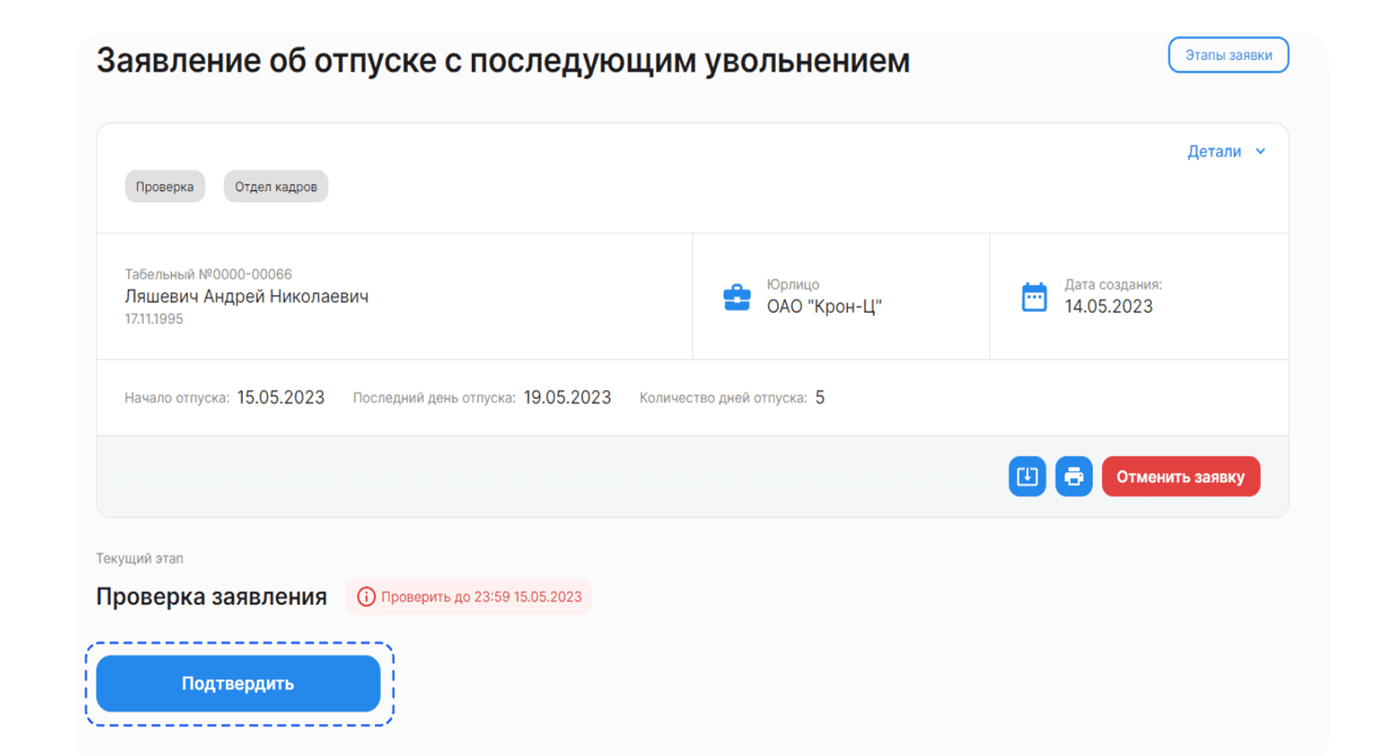Click the printer icon button
Image resolution: width=1393 pixels, height=756 pixels.
point(1074,477)
